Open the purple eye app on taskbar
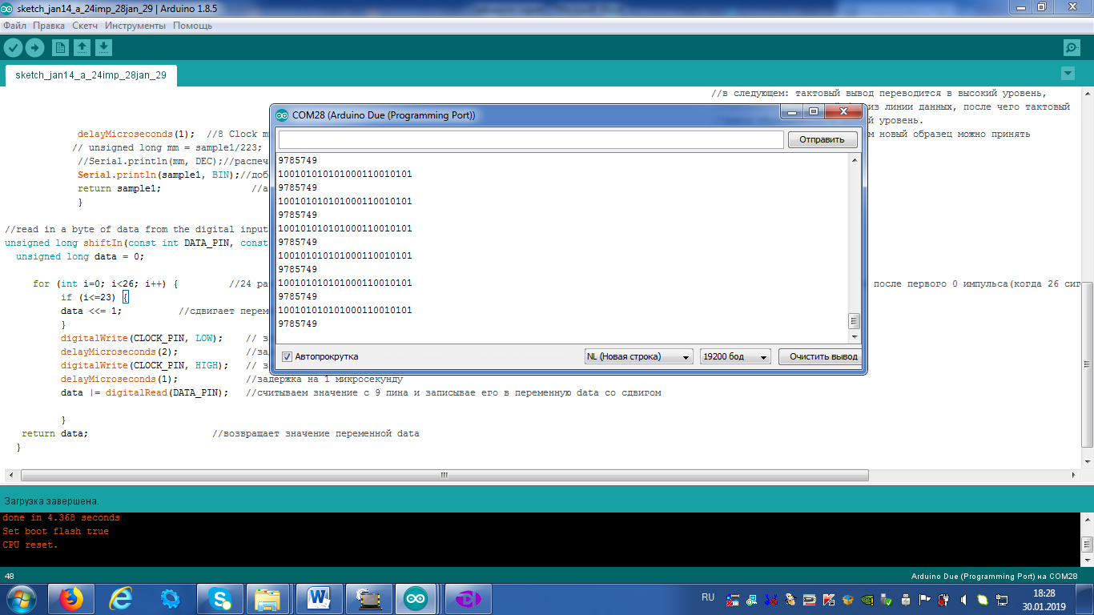1094x615 pixels. click(x=468, y=599)
